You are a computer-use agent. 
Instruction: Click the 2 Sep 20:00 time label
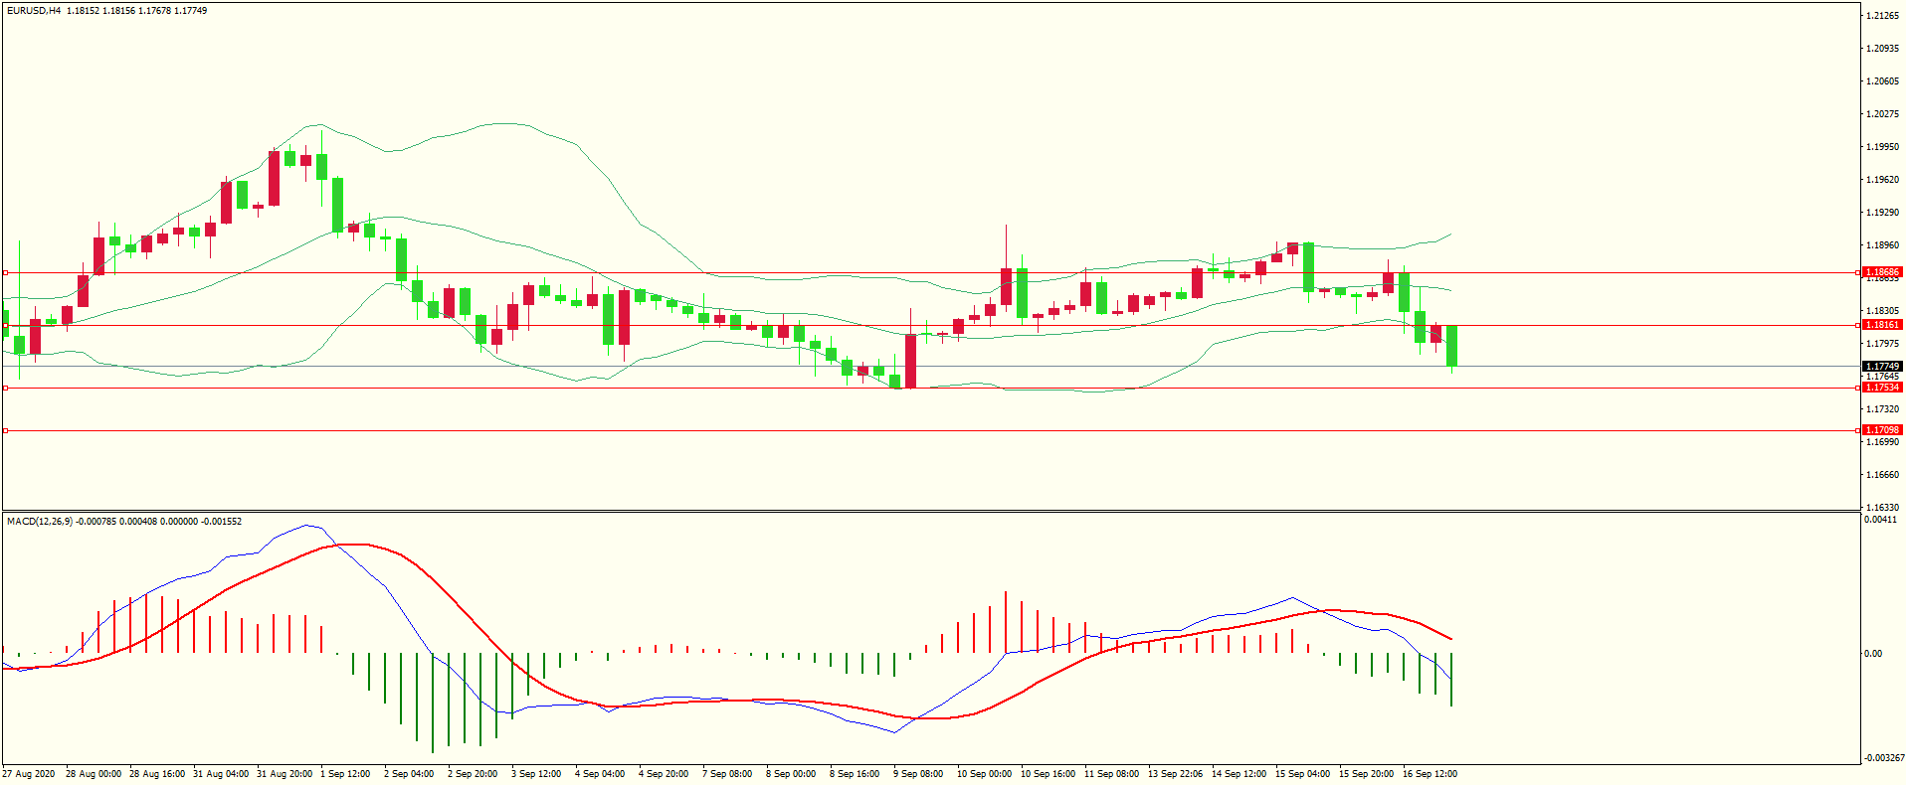473,774
